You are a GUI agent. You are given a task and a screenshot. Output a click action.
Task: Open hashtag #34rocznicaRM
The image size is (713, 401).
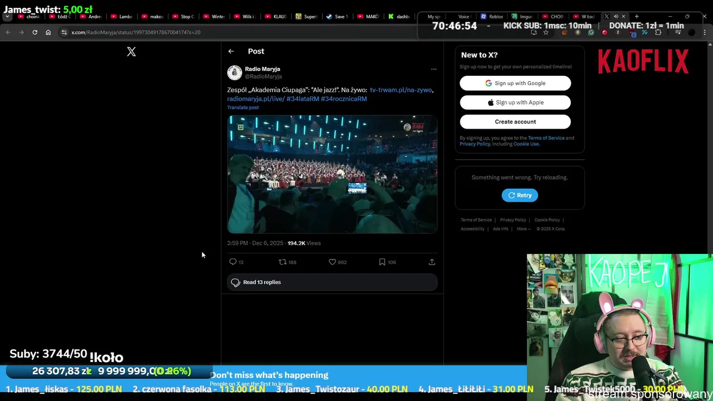pos(344,99)
